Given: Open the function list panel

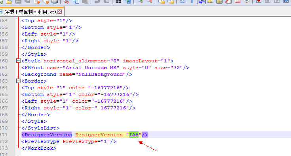Looking at the screenshot, I should coord(228,2).
